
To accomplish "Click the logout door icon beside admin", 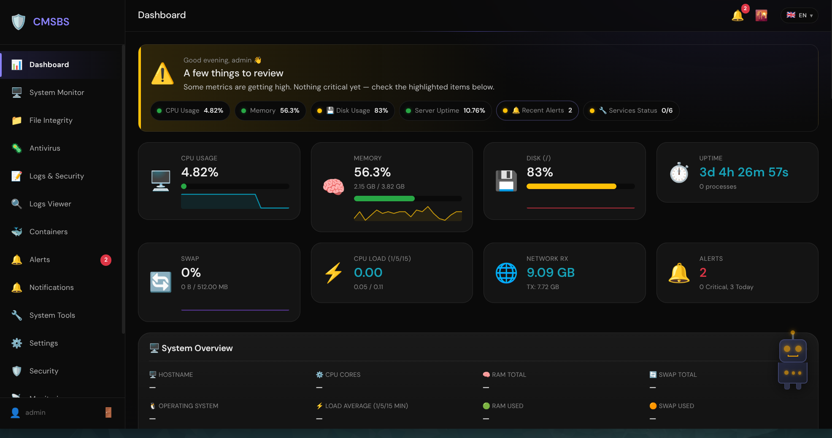I will (x=108, y=412).
